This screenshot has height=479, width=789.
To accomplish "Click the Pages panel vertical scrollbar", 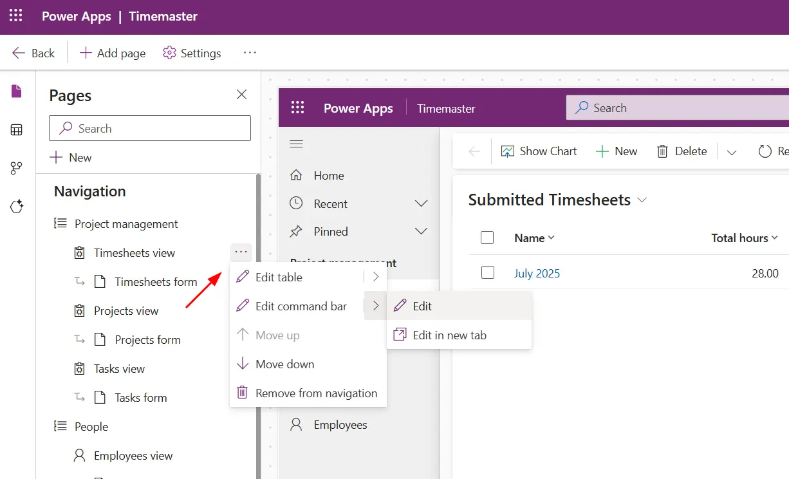I will (x=258, y=326).
